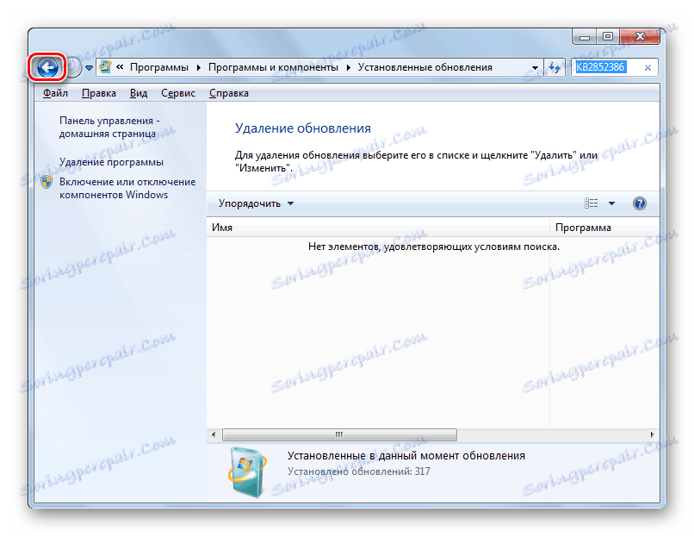This screenshot has width=694, height=537.
Task: Open the Вид menu
Action: [139, 93]
